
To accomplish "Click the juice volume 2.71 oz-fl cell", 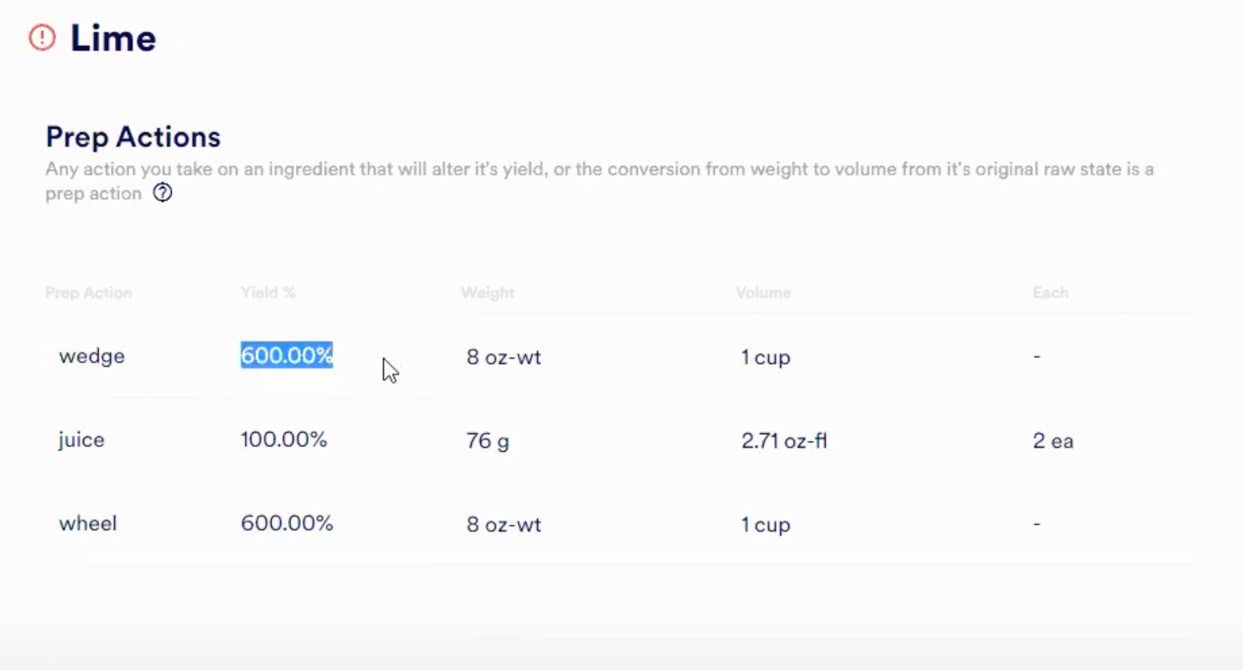I will 784,441.
